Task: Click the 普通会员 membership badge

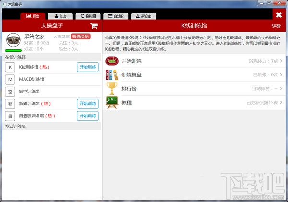Action: click(x=81, y=37)
